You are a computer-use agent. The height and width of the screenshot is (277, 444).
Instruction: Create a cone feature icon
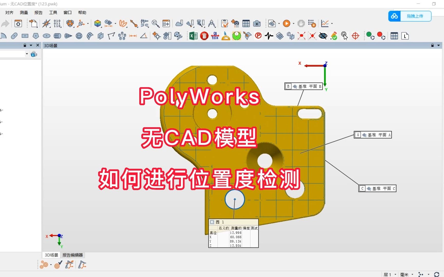pyautogui.click(x=68, y=36)
